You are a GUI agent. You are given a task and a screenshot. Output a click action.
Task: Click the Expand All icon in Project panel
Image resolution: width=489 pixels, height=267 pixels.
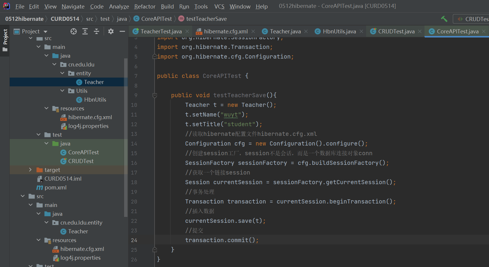coord(85,31)
